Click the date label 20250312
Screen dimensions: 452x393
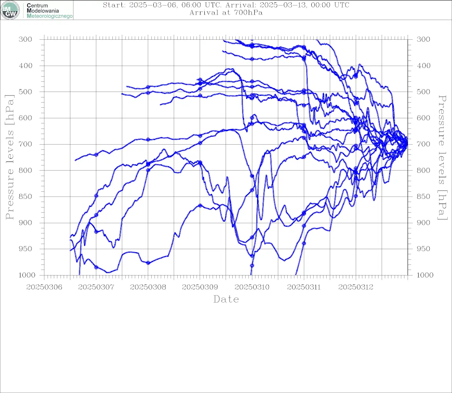[x=356, y=287]
